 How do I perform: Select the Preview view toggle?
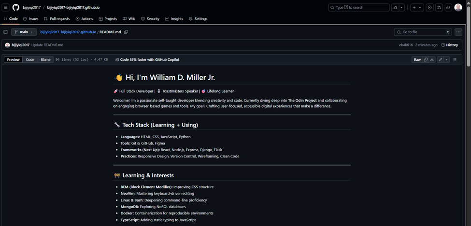pyautogui.click(x=13, y=60)
